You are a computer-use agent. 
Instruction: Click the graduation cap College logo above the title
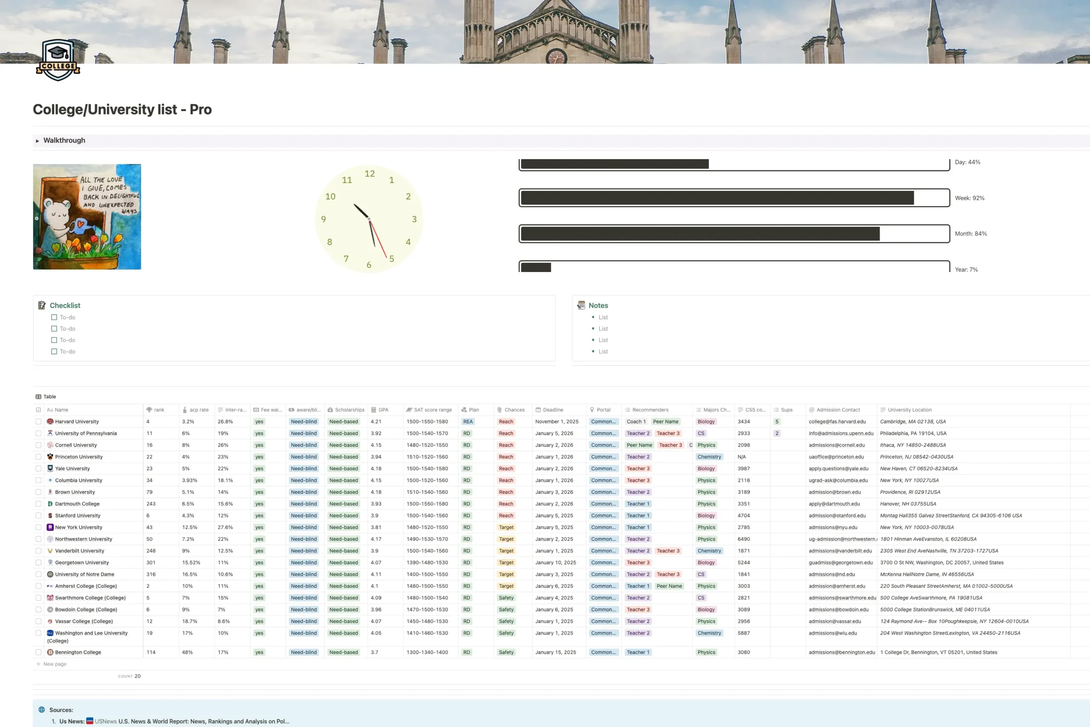pyautogui.click(x=58, y=59)
